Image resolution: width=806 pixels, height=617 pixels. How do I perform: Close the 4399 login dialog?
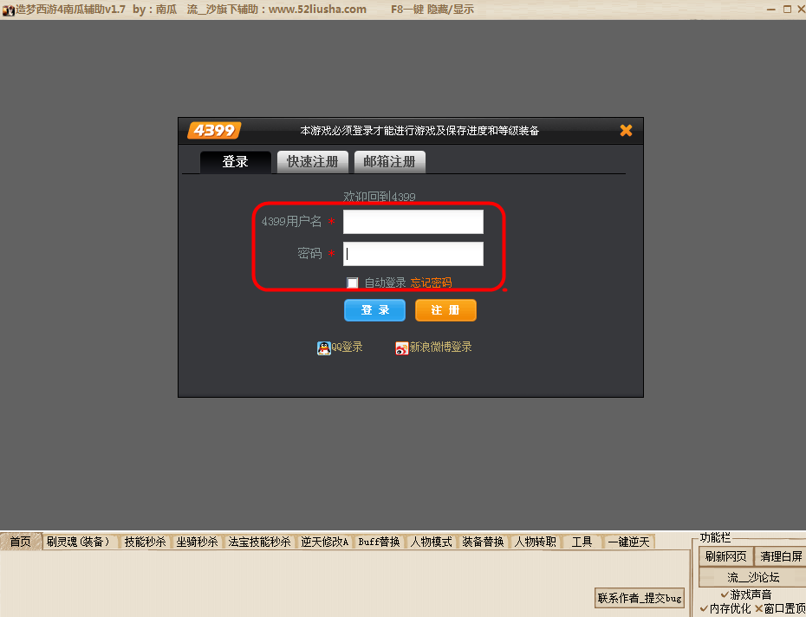(626, 131)
